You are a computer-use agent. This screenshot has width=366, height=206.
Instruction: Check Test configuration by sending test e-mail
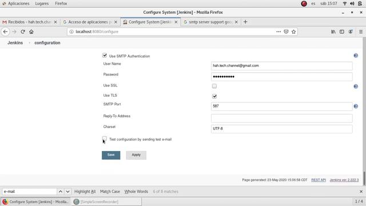[x=105, y=138]
